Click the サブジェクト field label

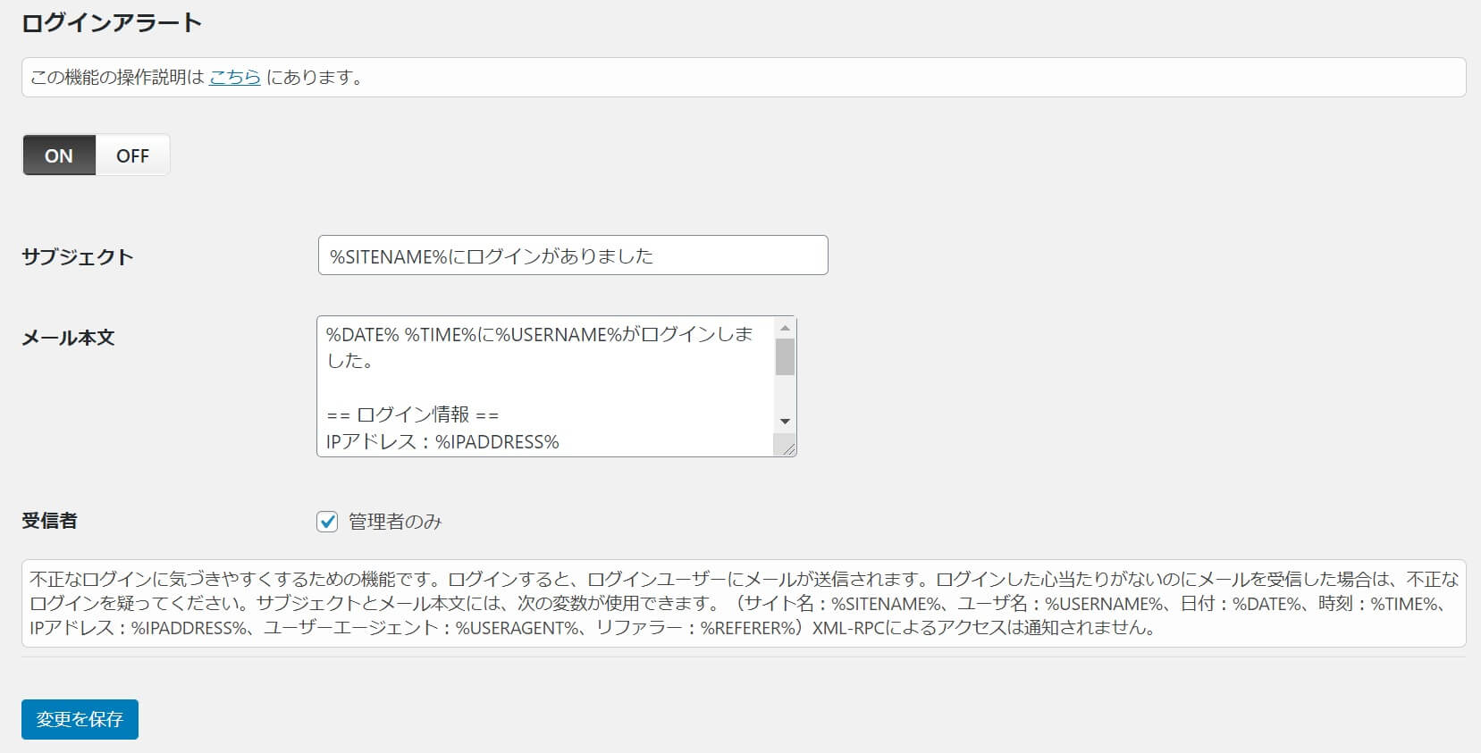click(x=78, y=257)
